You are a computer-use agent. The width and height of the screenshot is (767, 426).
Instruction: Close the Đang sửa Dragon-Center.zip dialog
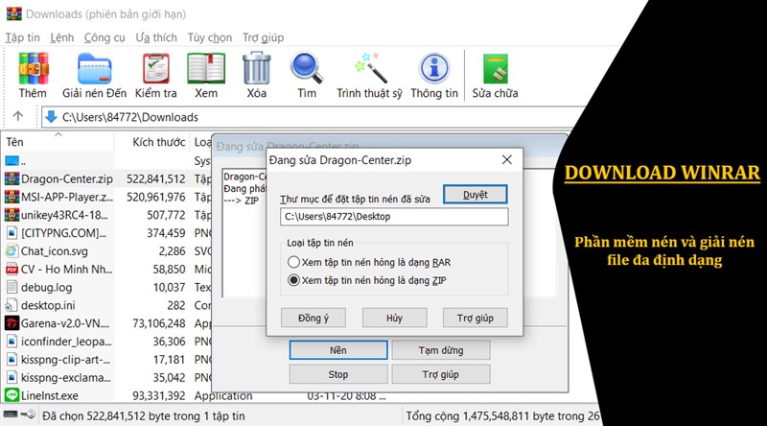[x=507, y=159]
